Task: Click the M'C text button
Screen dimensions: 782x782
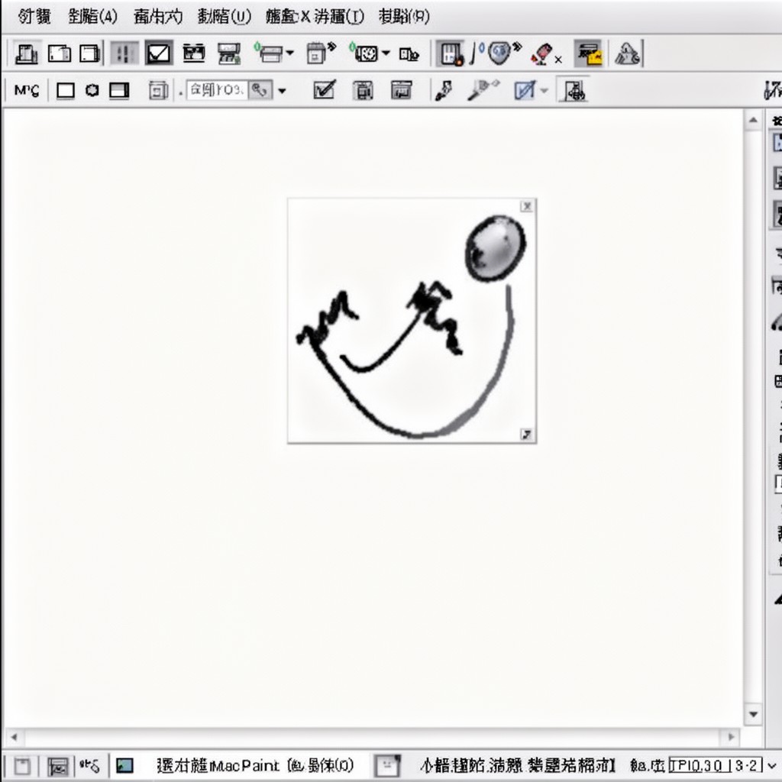Action: pyautogui.click(x=27, y=90)
